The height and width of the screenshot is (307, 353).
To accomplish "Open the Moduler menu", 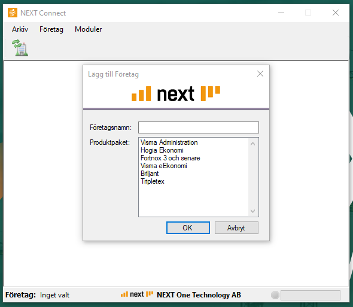I will (x=89, y=29).
